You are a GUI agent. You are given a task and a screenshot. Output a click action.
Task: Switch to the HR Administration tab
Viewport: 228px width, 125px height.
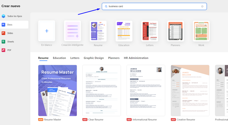pos(136,58)
